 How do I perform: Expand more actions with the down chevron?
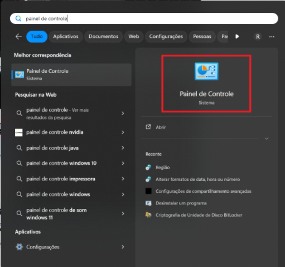pyautogui.click(x=267, y=139)
